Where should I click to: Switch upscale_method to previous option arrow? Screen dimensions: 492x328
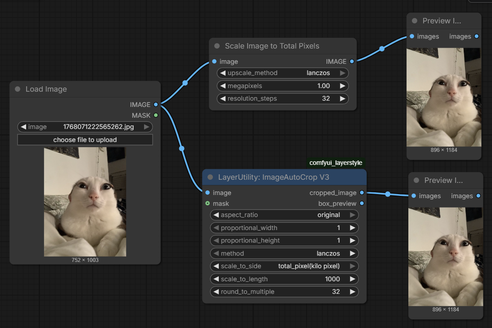tap(223, 73)
